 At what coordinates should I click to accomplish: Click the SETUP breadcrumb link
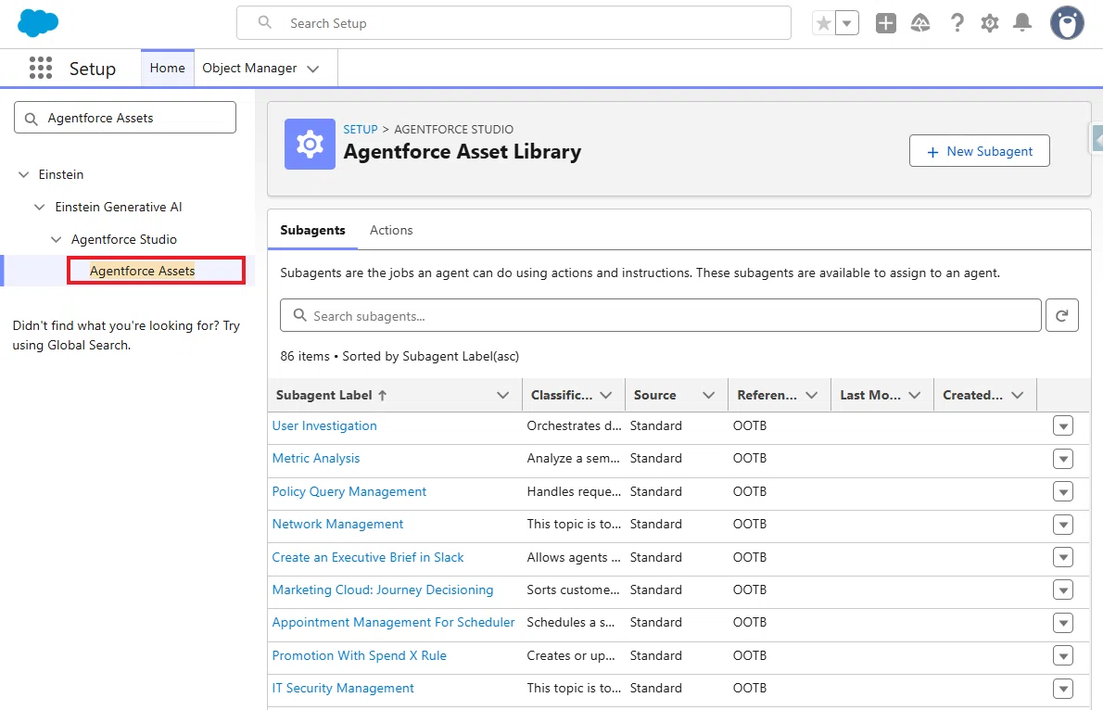(361, 130)
